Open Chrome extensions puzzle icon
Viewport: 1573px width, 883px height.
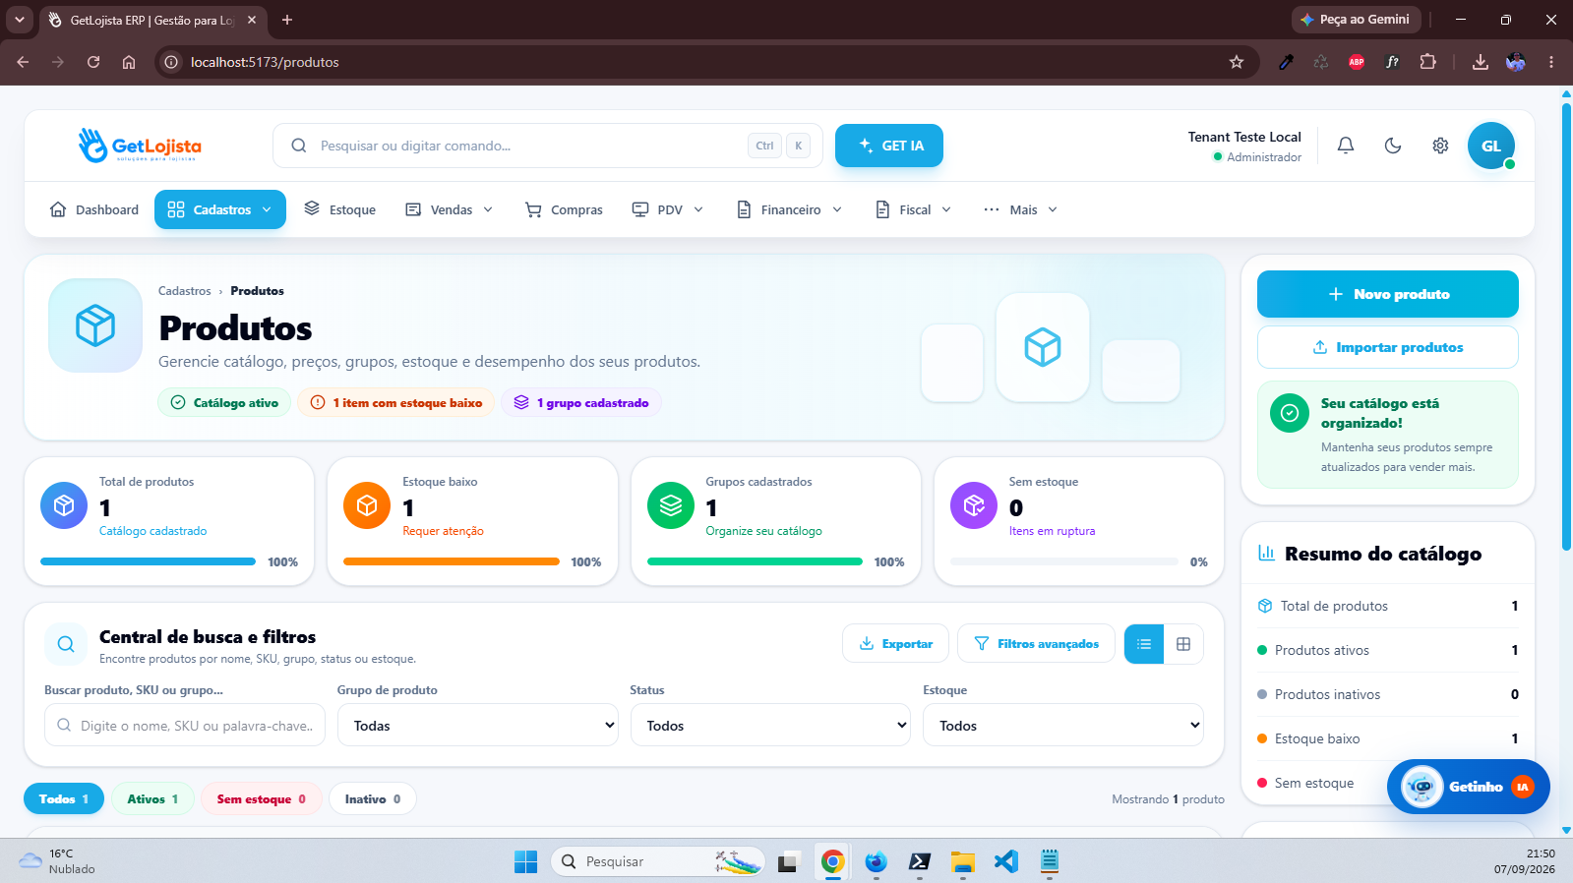tap(1428, 62)
